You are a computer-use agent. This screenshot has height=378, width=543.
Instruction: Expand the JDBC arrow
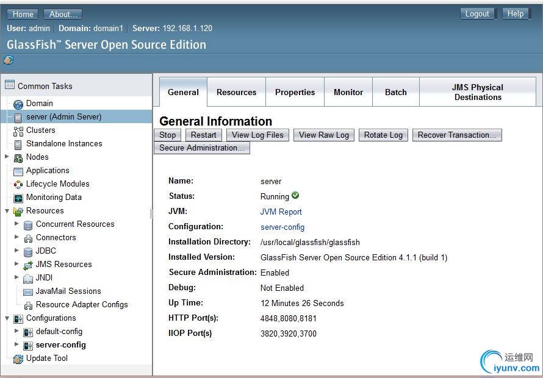[x=16, y=250]
